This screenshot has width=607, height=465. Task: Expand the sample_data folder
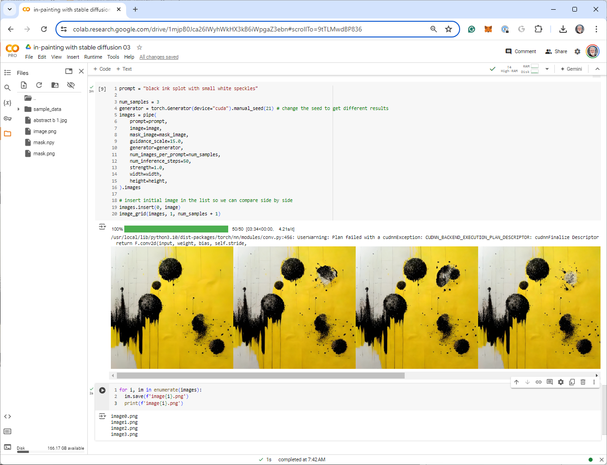(18, 109)
